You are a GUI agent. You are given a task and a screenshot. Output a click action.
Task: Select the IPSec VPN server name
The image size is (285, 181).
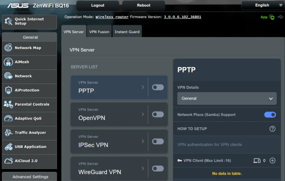(x=93, y=145)
